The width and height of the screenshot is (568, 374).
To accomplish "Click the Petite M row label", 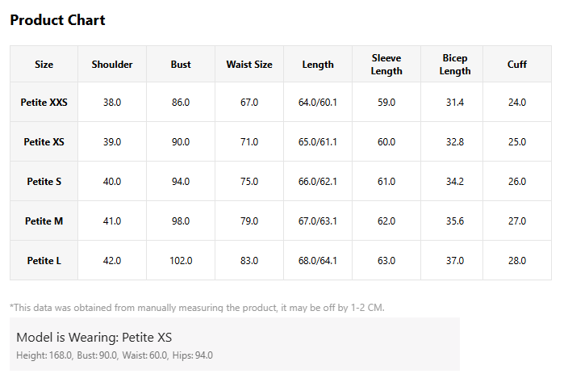I will [x=44, y=221].
